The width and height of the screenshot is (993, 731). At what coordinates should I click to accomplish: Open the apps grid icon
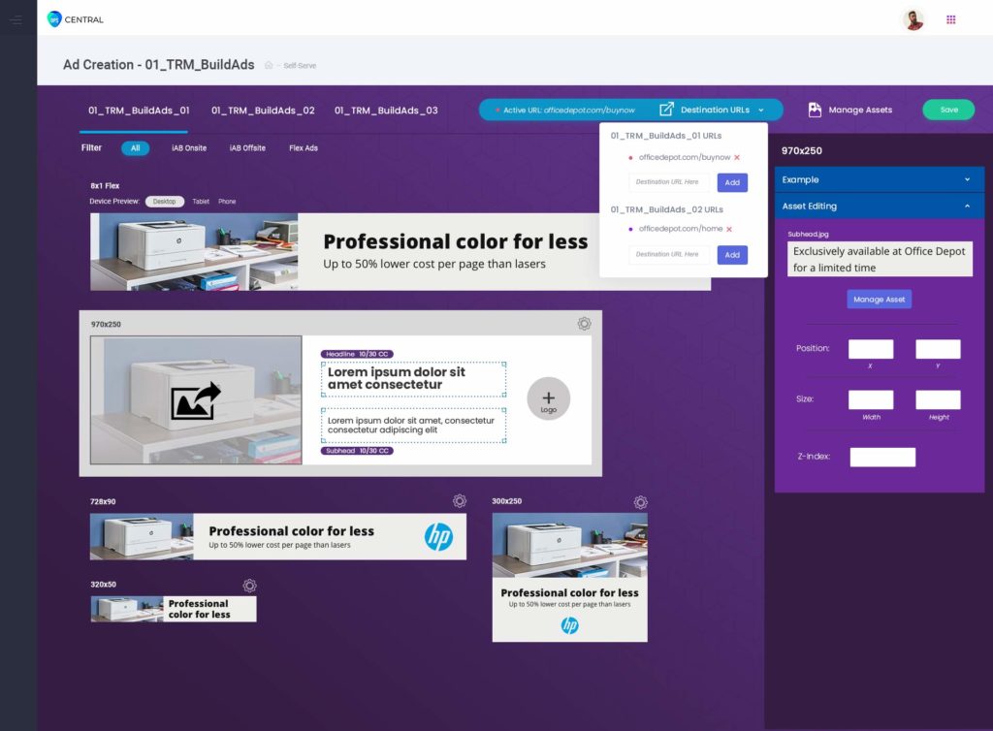[950, 19]
